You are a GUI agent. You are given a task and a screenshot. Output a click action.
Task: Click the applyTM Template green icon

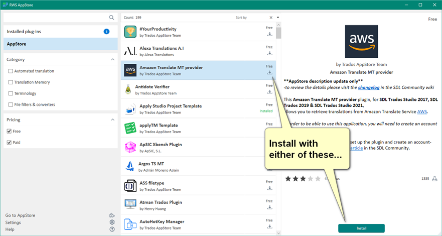(x=130, y=128)
